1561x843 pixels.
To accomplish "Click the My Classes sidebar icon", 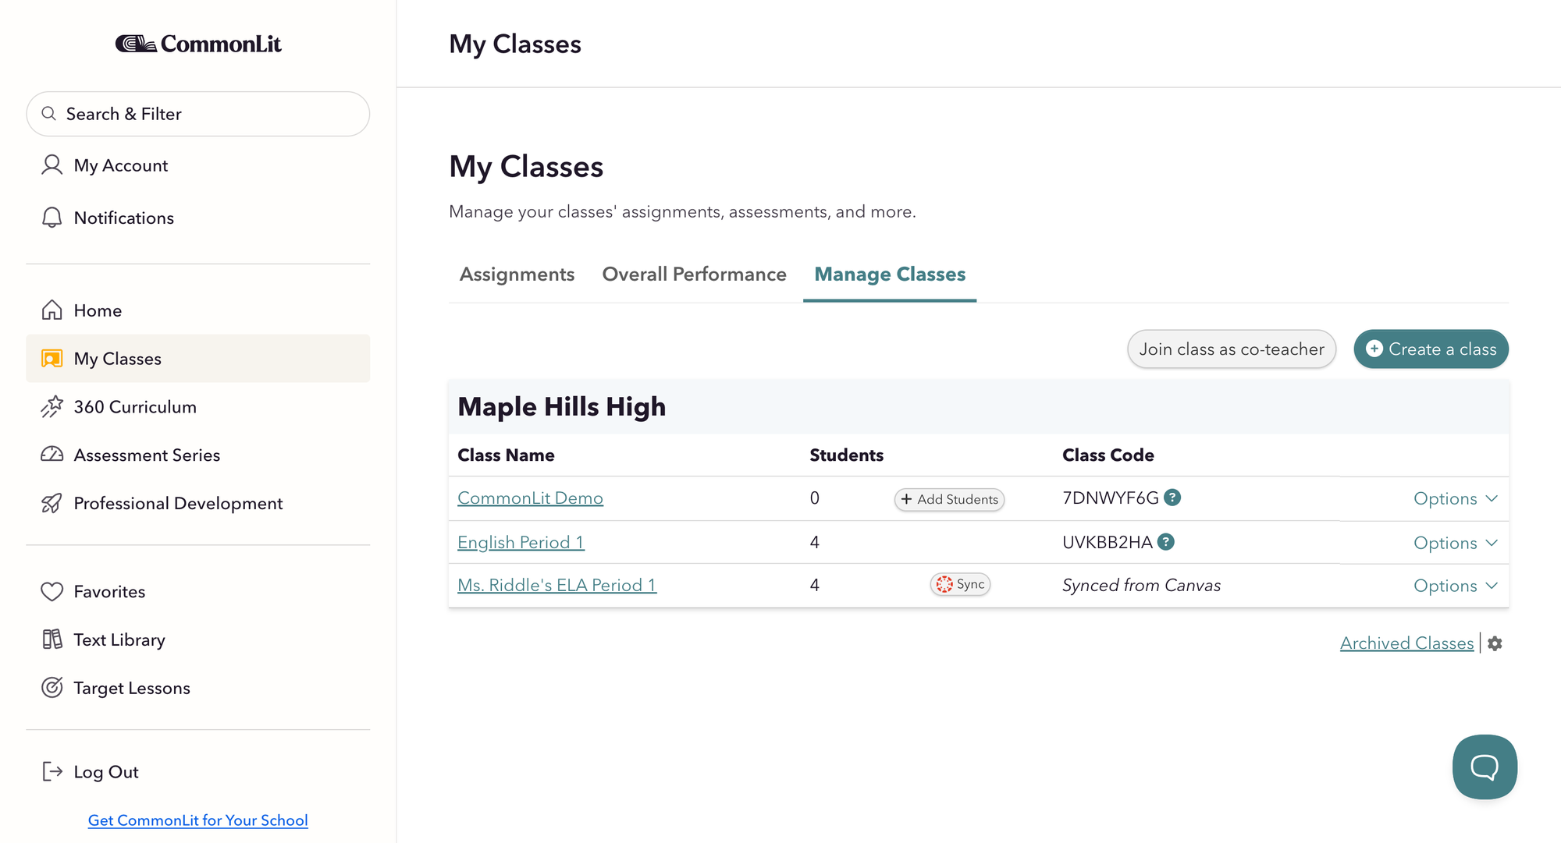I will tap(52, 359).
